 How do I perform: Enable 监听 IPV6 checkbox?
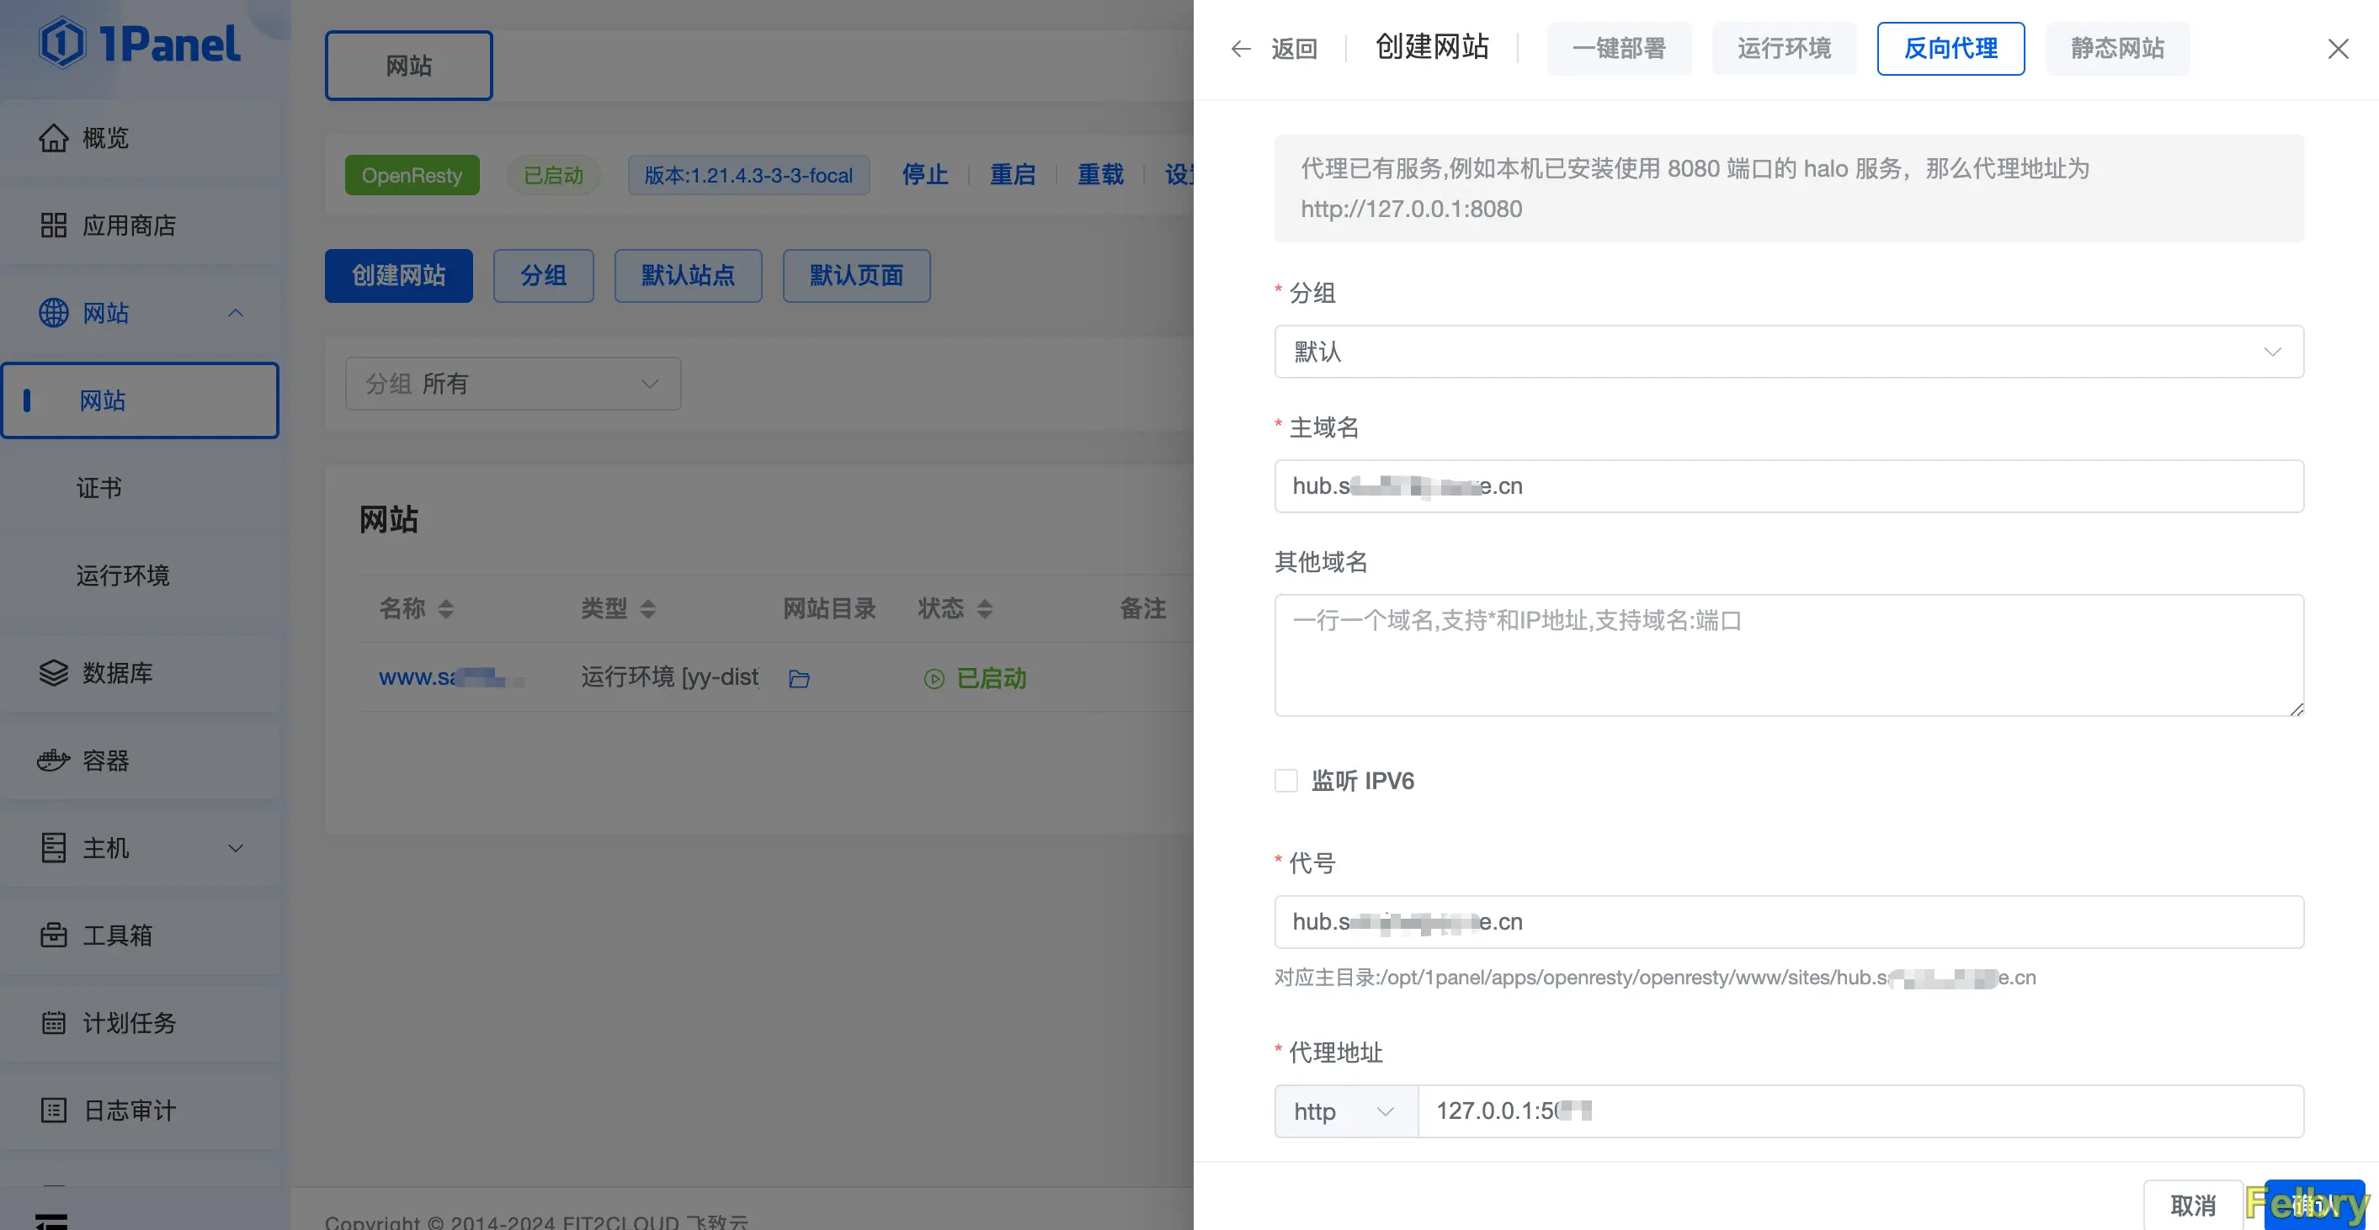pyautogui.click(x=1285, y=781)
